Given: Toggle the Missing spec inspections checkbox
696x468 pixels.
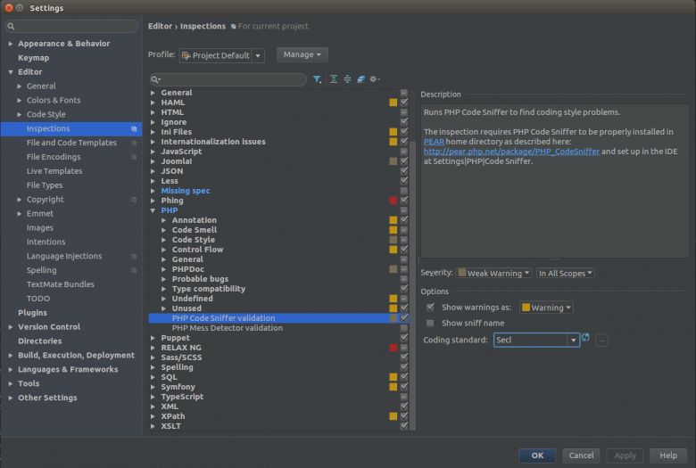Looking at the screenshot, I should click(404, 191).
